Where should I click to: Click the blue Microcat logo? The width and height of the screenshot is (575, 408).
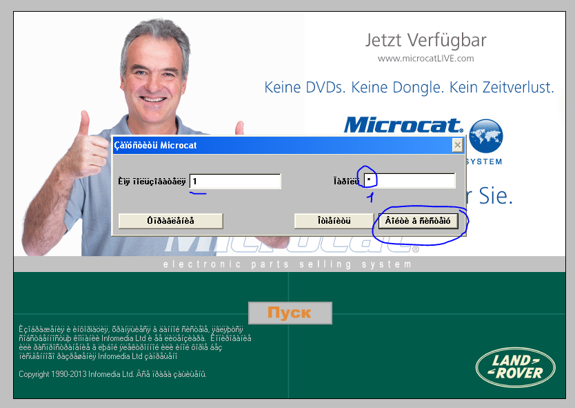tap(403, 125)
